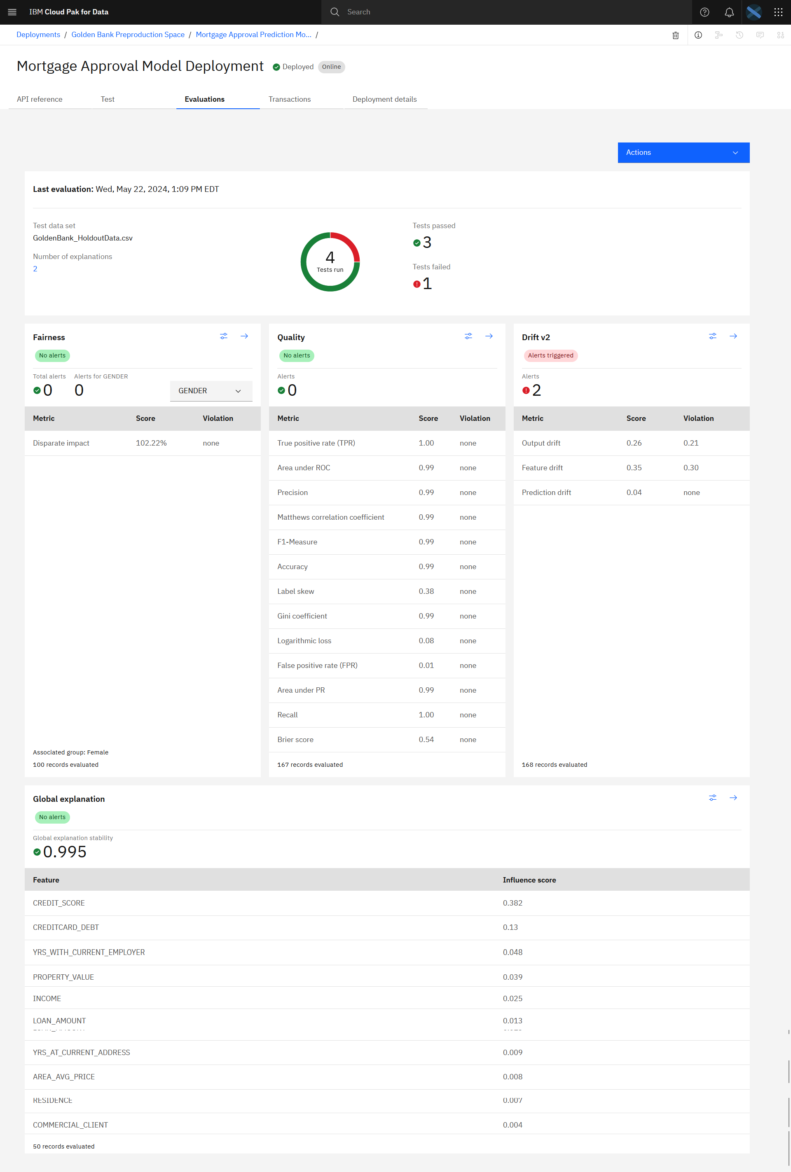
Task: Configure Global explanation settings icon
Action: click(712, 797)
